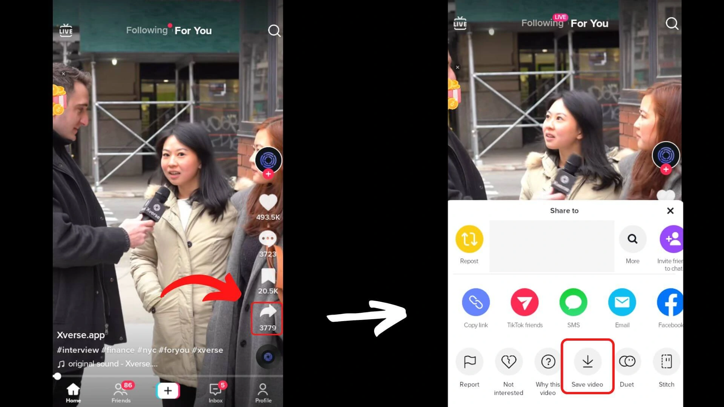Click the SMS share icon
Viewport: 724px width, 407px height.
click(x=573, y=302)
